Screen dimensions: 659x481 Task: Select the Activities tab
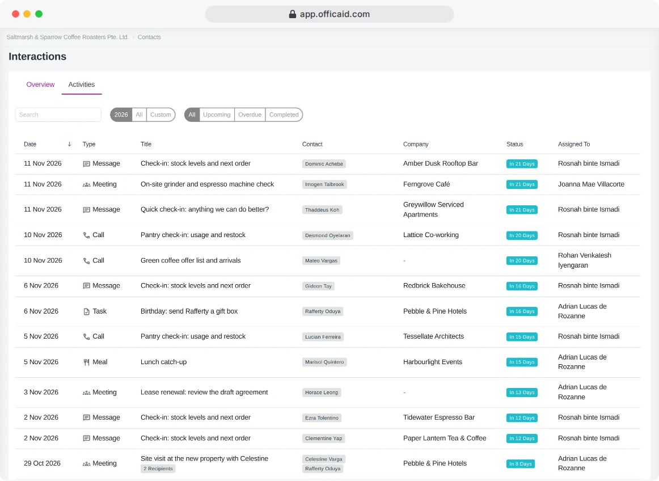[x=82, y=85]
